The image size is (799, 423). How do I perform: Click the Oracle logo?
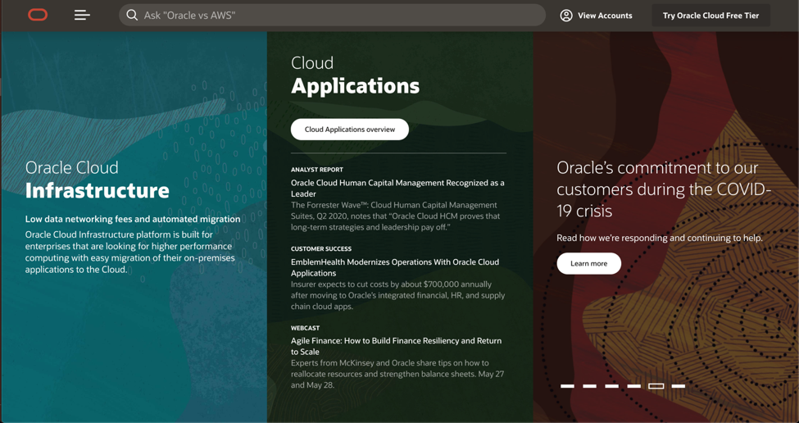pos(38,15)
